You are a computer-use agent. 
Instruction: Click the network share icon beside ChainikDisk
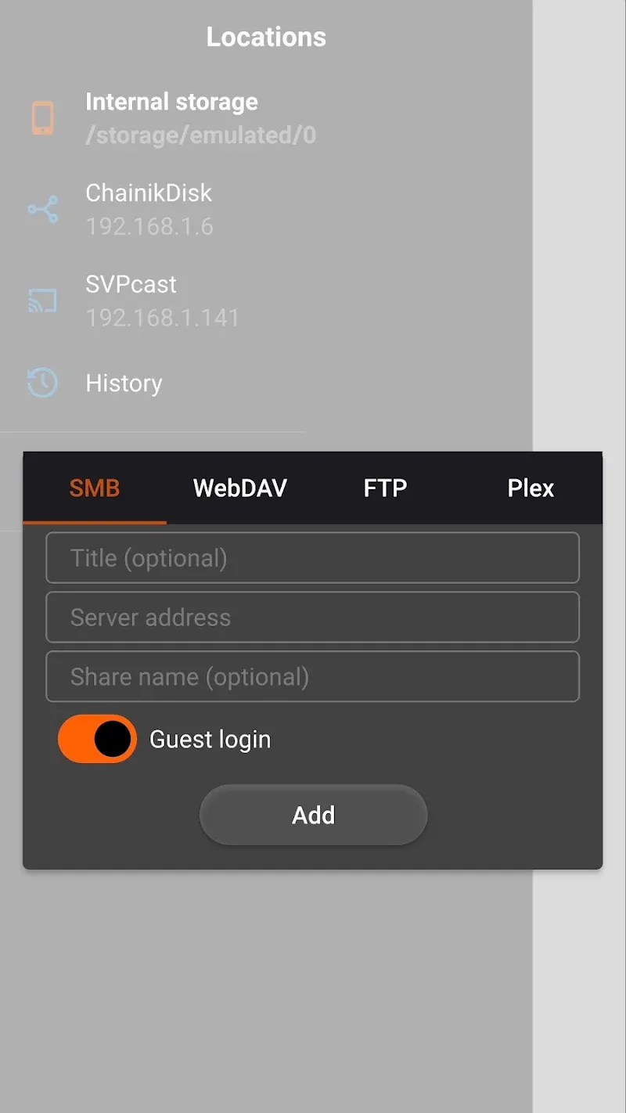click(x=42, y=209)
